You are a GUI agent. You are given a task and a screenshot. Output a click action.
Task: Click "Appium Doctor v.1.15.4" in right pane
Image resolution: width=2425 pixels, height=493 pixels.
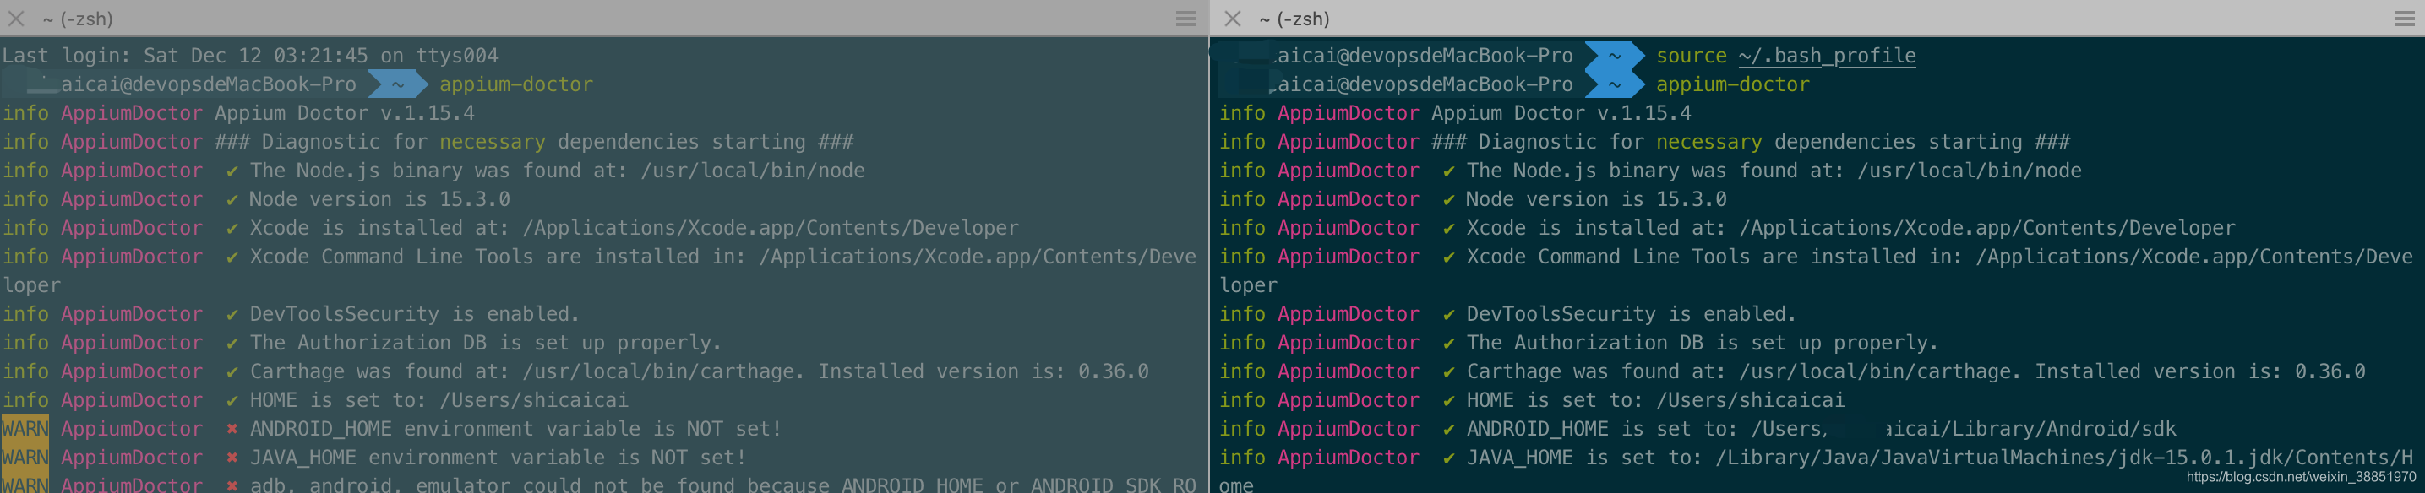point(1561,113)
